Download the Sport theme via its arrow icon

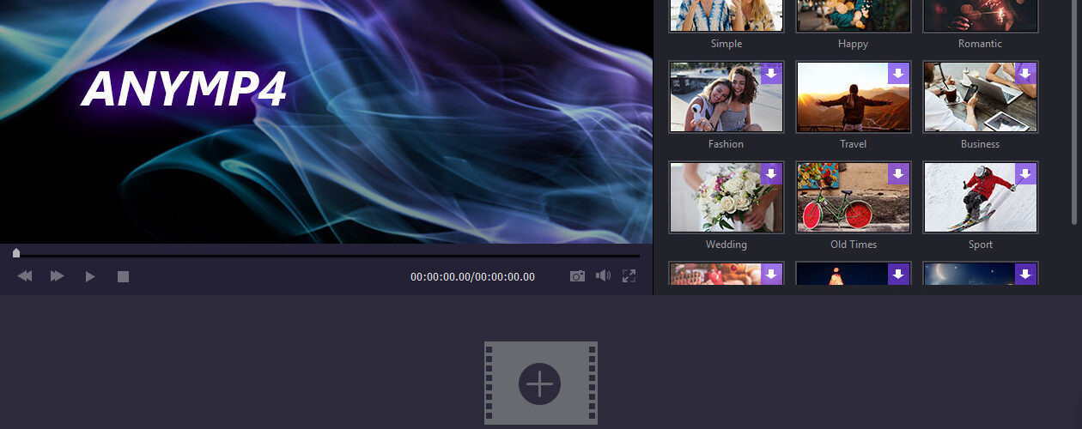click(x=1025, y=174)
